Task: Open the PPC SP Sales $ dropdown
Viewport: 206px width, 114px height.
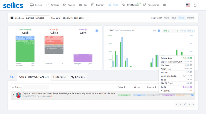Action: point(187,31)
